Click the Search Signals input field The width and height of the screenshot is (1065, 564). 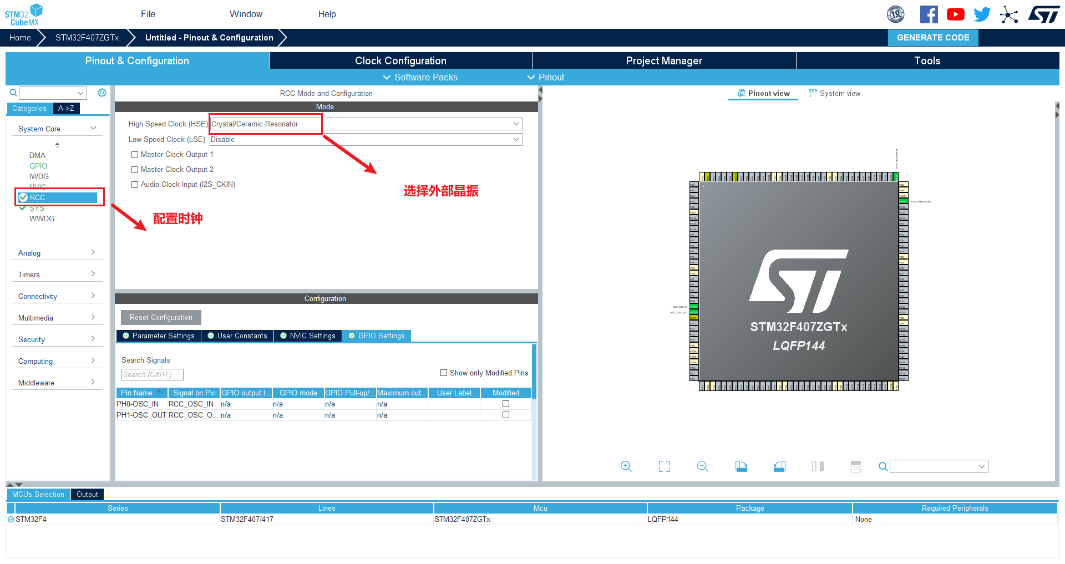click(x=152, y=375)
